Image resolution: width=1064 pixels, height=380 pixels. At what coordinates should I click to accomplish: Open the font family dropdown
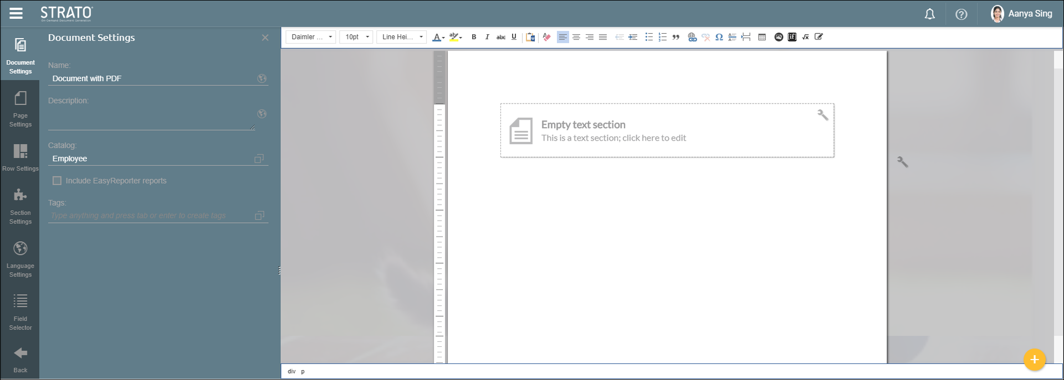311,37
